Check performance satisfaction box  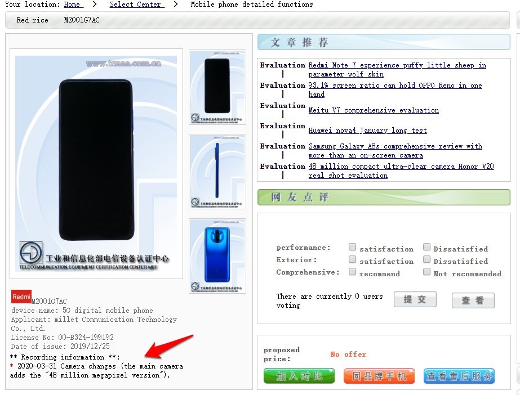click(352, 247)
